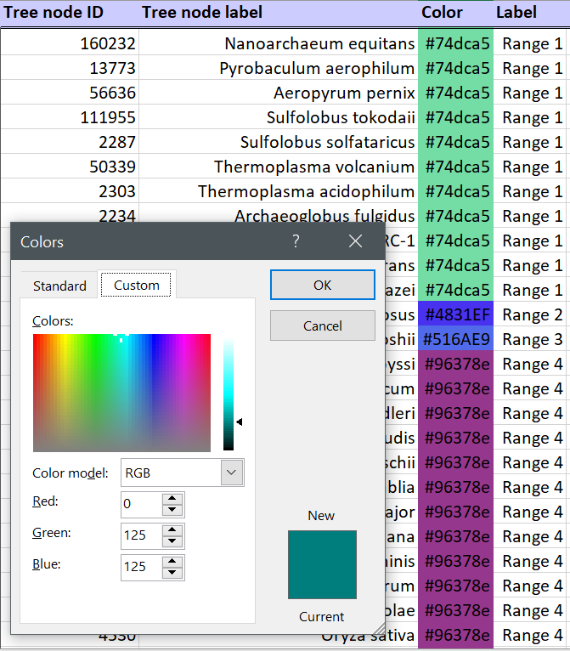This screenshot has width=570, height=651.
Task: Click the Blue value input field
Action: coord(142,567)
